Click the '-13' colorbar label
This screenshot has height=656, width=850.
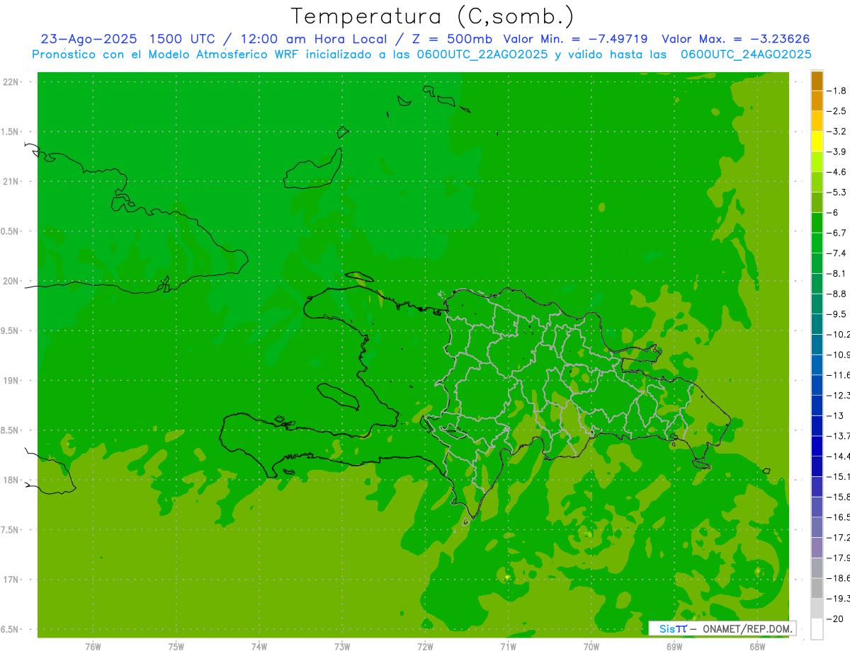coord(836,415)
